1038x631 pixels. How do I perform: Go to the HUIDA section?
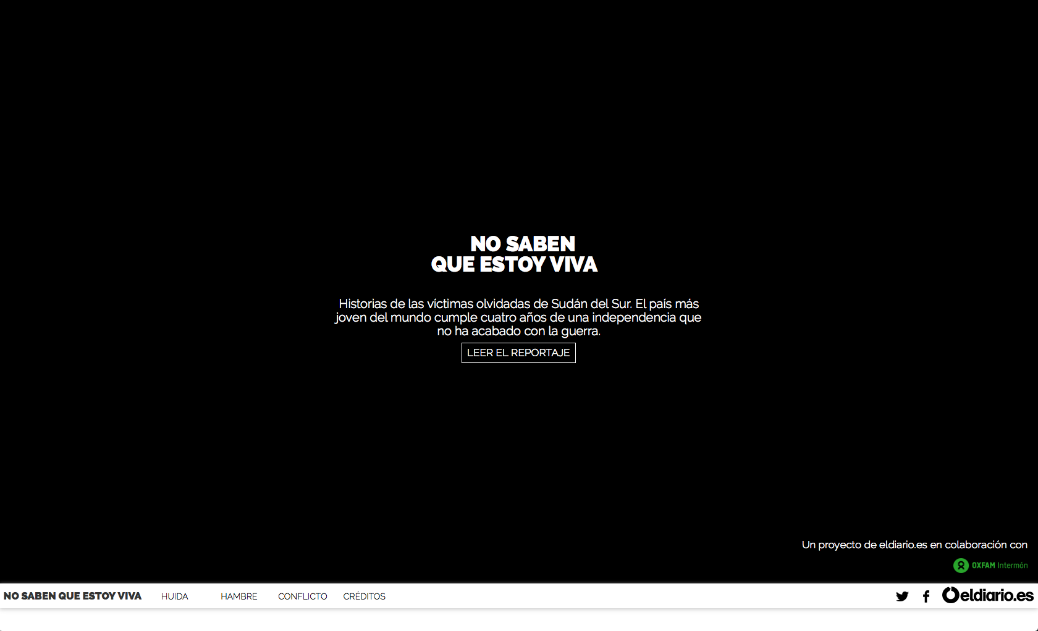[x=174, y=596]
